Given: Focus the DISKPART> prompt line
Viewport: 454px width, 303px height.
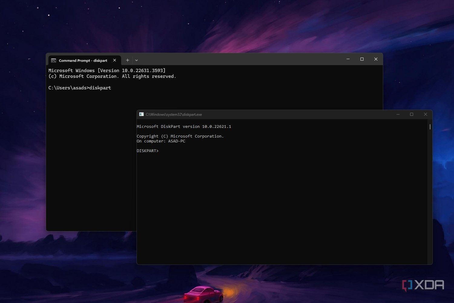Looking at the screenshot, I should click(x=148, y=151).
